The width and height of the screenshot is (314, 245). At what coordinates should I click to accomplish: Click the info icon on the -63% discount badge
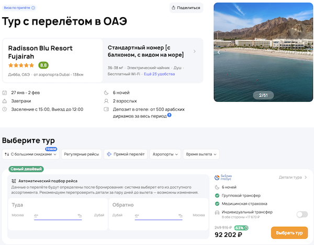coord(246,228)
